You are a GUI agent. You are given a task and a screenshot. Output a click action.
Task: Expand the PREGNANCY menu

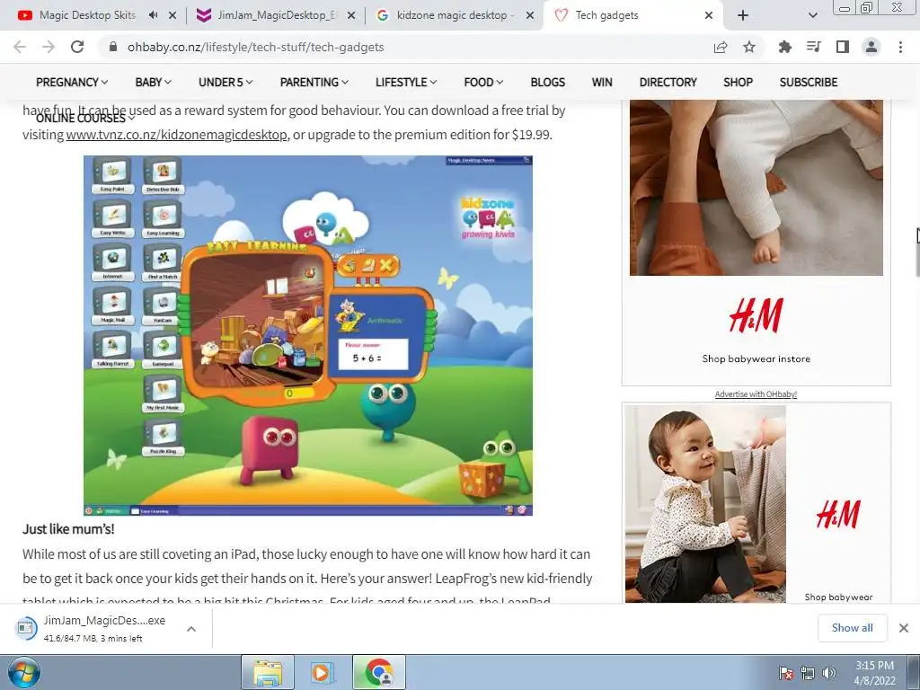tap(72, 82)
